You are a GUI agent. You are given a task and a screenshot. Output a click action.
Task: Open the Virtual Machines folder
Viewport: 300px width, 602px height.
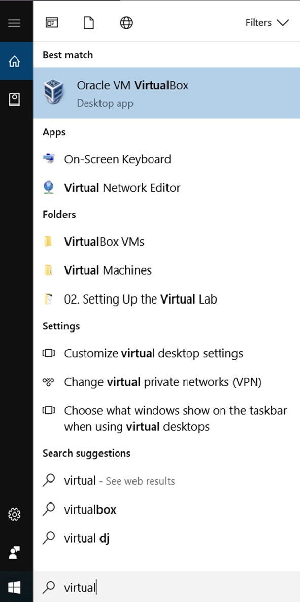point(107,270)
